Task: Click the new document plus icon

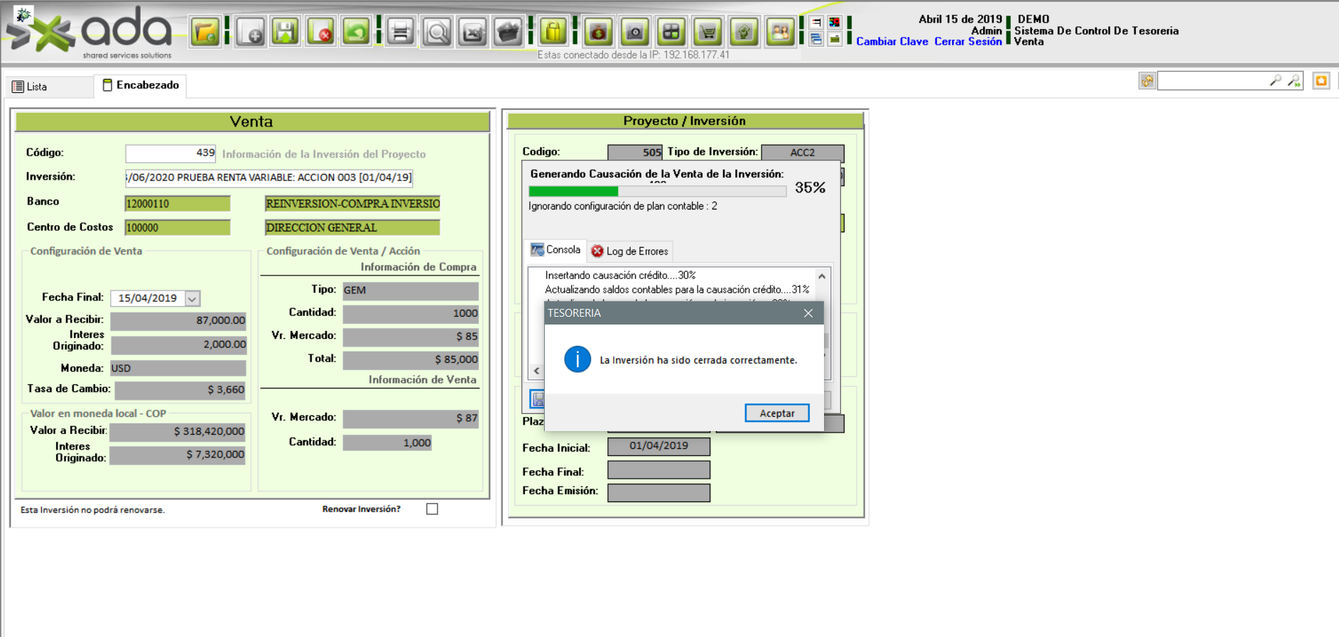Action: (251, 32)
